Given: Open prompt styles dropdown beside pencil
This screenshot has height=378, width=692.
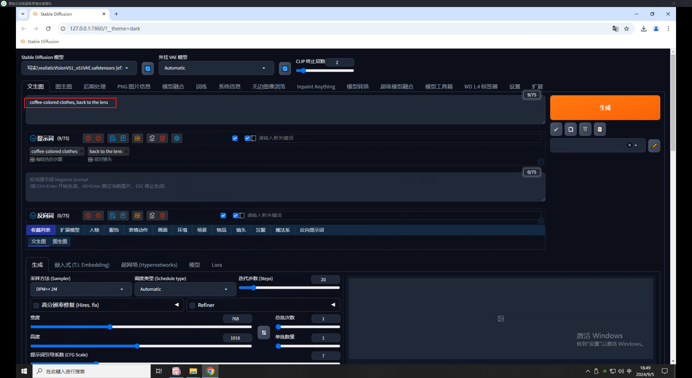Looking at the screenshot, I should tap(598, 145).
